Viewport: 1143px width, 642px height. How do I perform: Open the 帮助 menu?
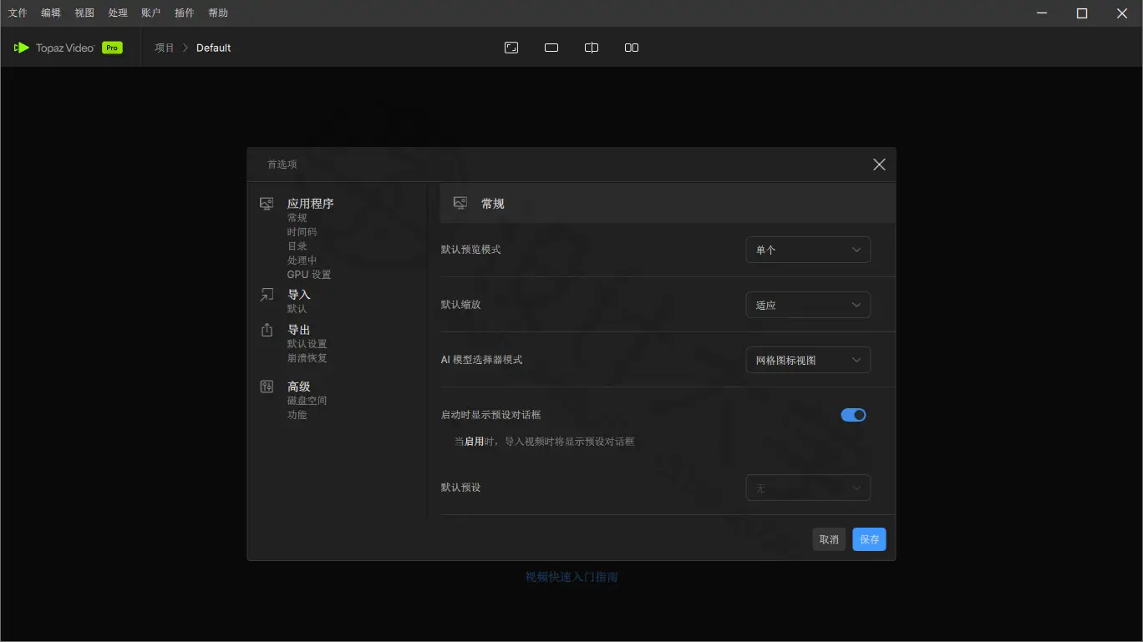(218, 13)
